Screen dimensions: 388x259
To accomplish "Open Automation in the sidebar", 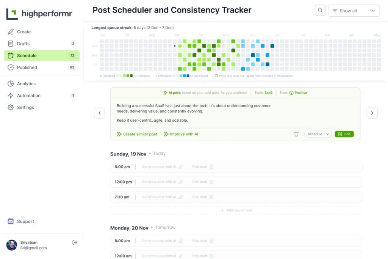I will [x=28, y=96].
